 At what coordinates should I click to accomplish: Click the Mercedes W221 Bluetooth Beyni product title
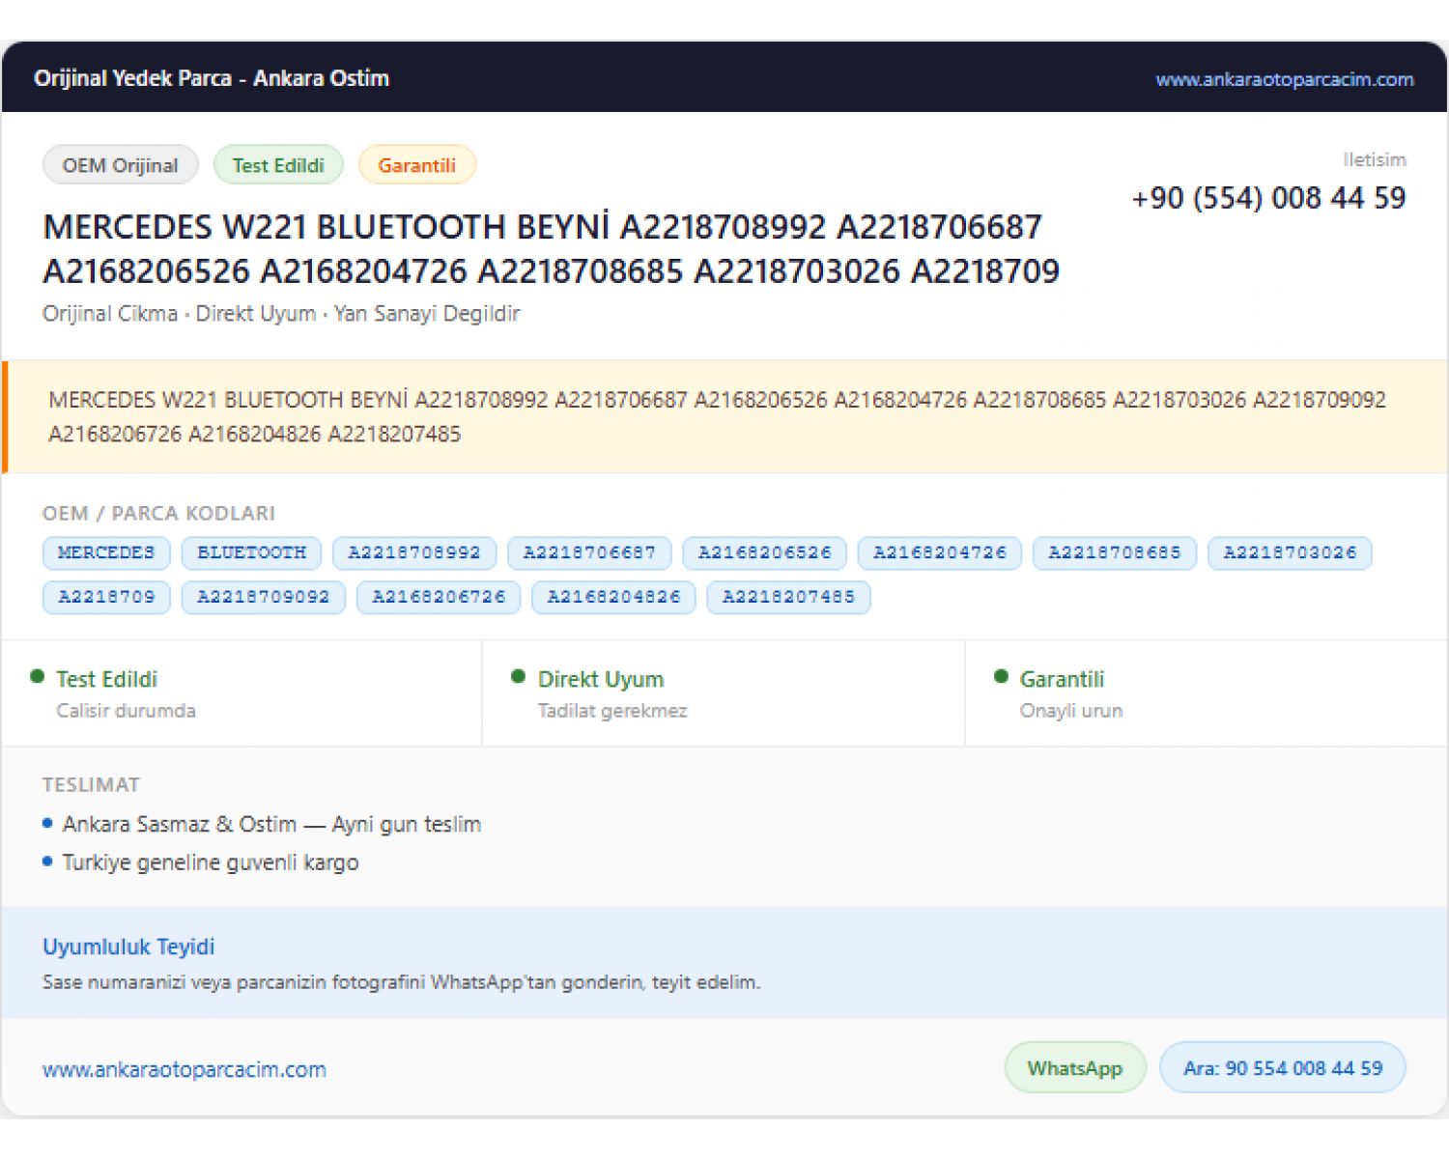coord(552,249)
